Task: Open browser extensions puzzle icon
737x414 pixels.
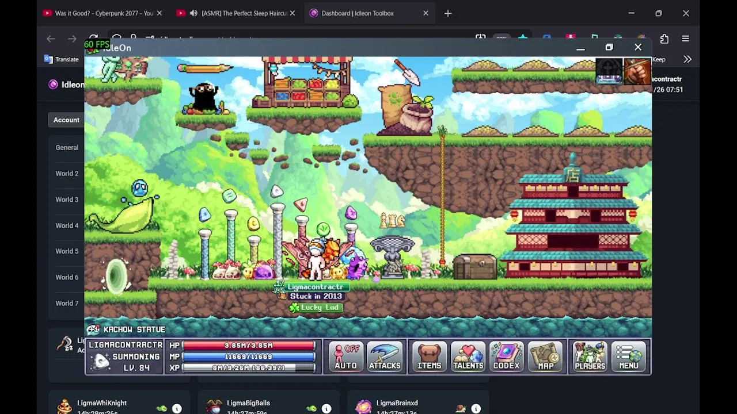Action: [x=664, y=39]
